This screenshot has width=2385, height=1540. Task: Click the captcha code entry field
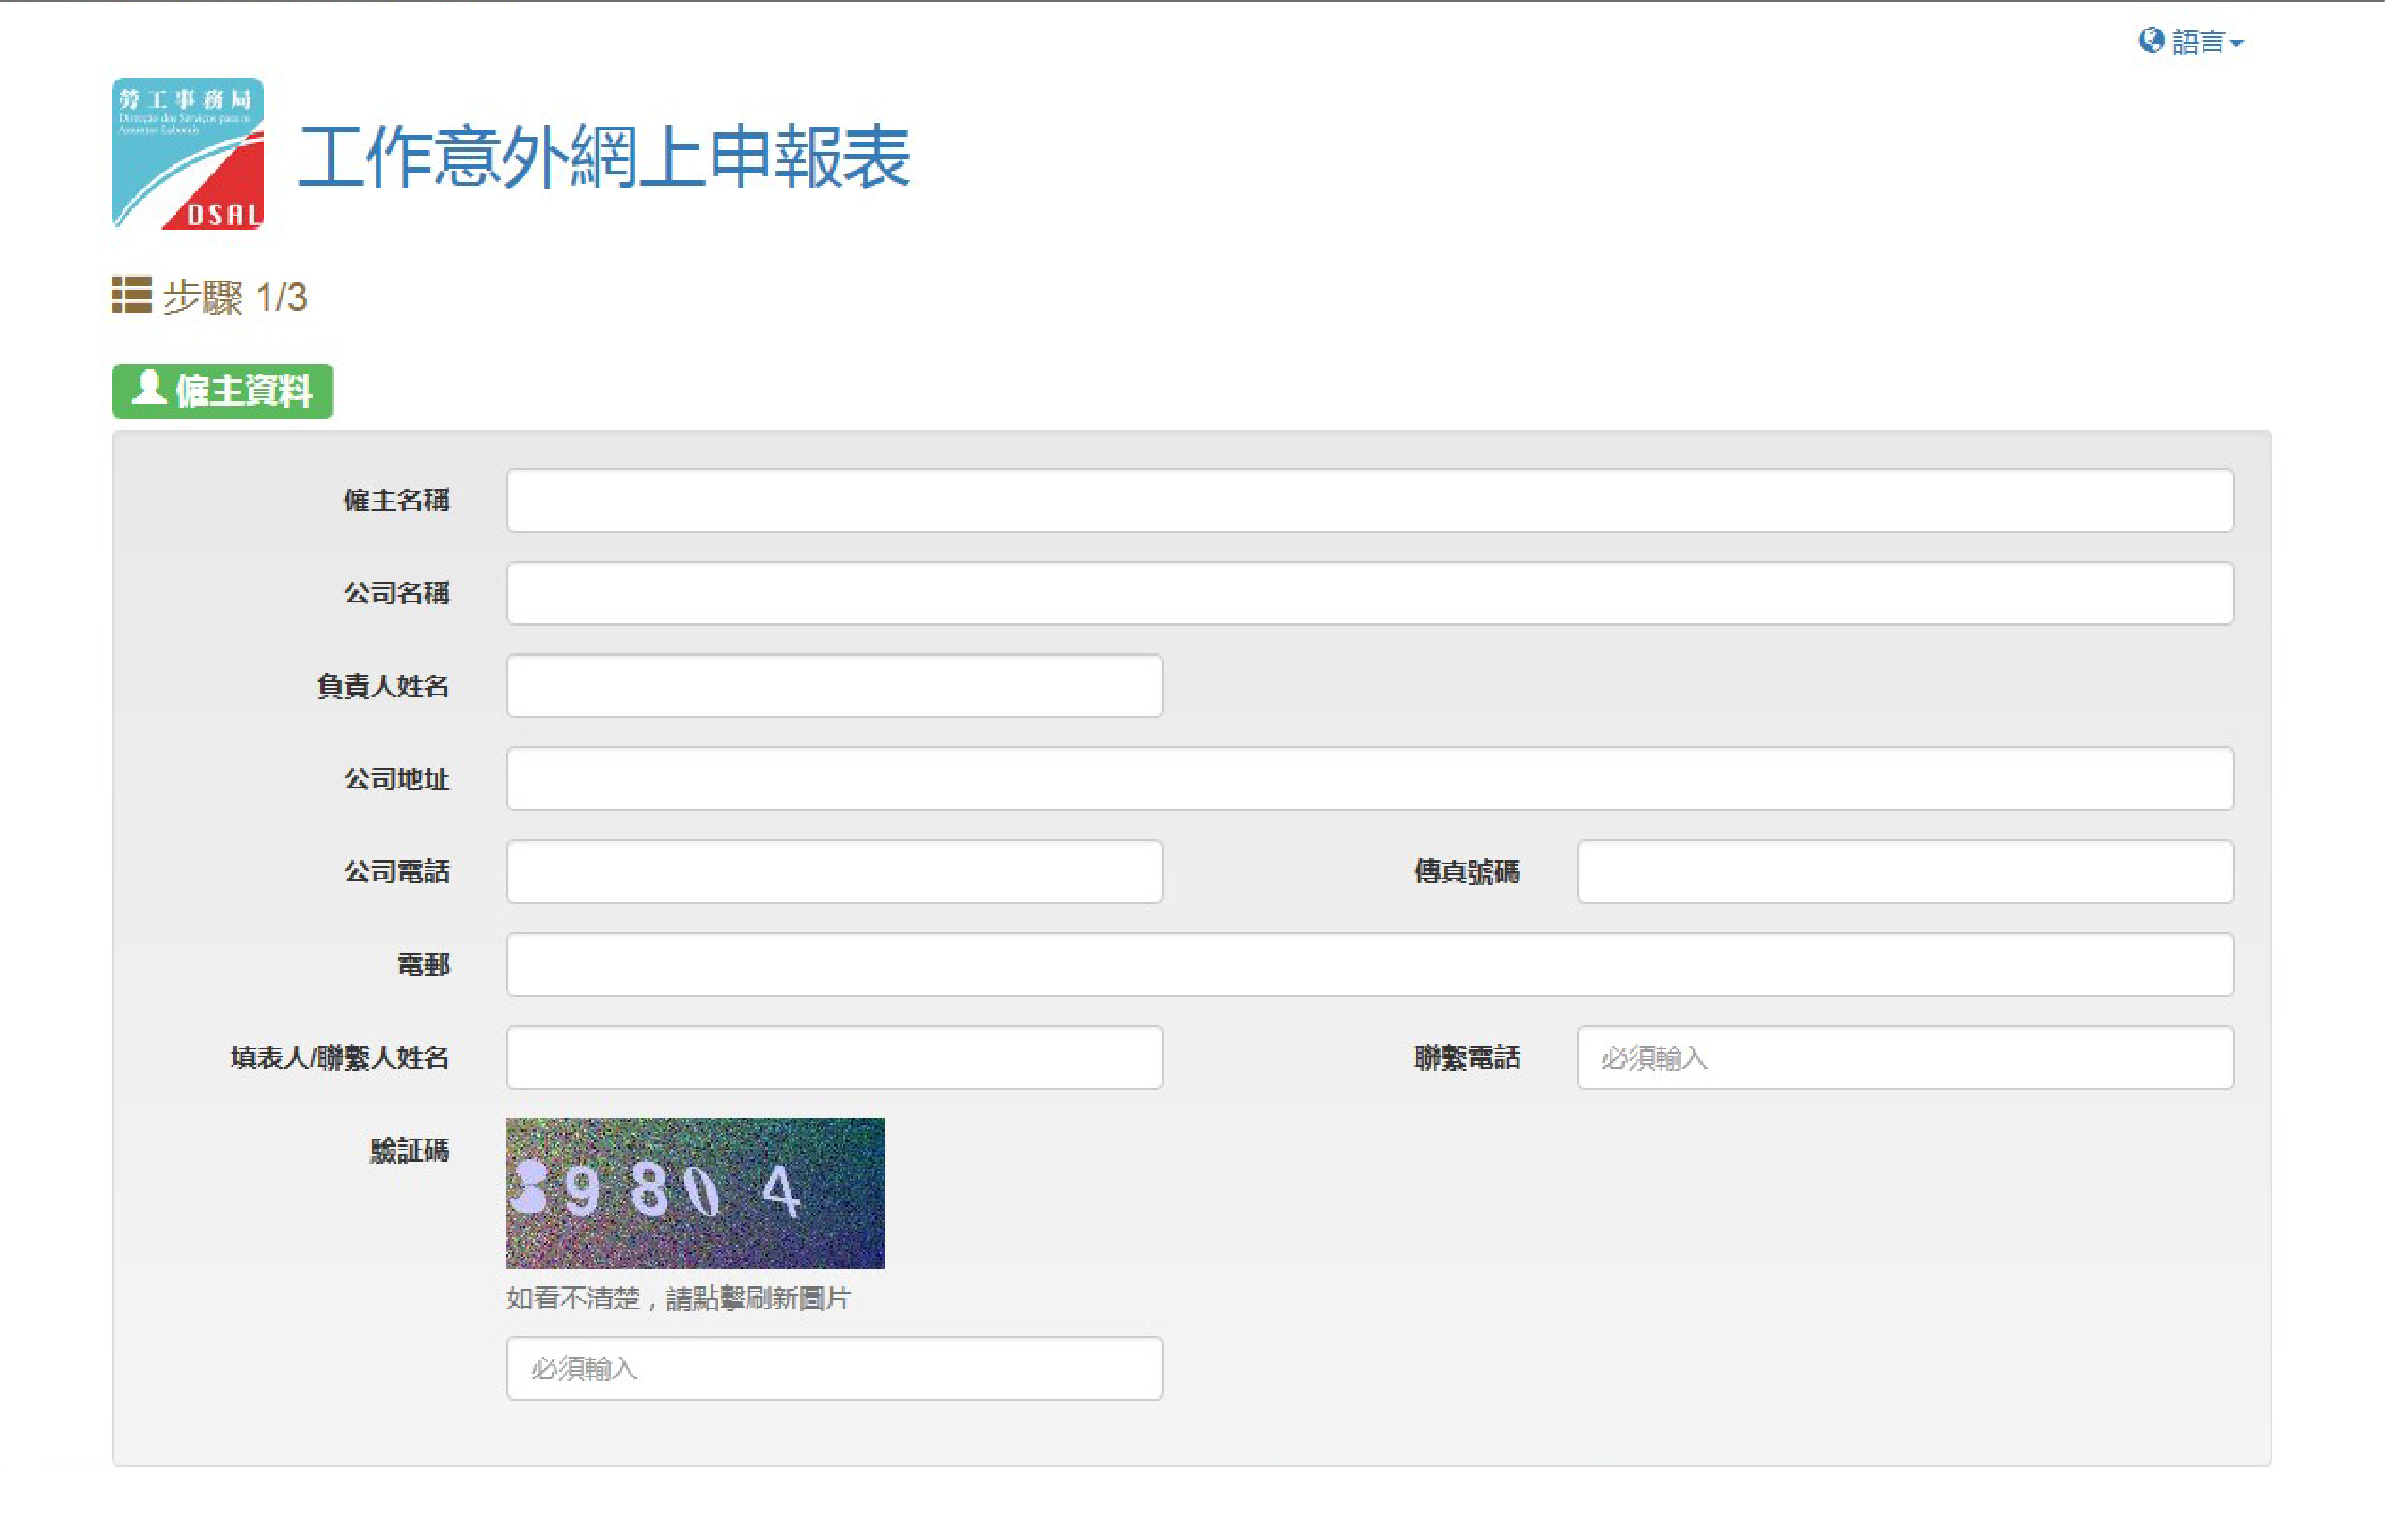coord(834,1369)
